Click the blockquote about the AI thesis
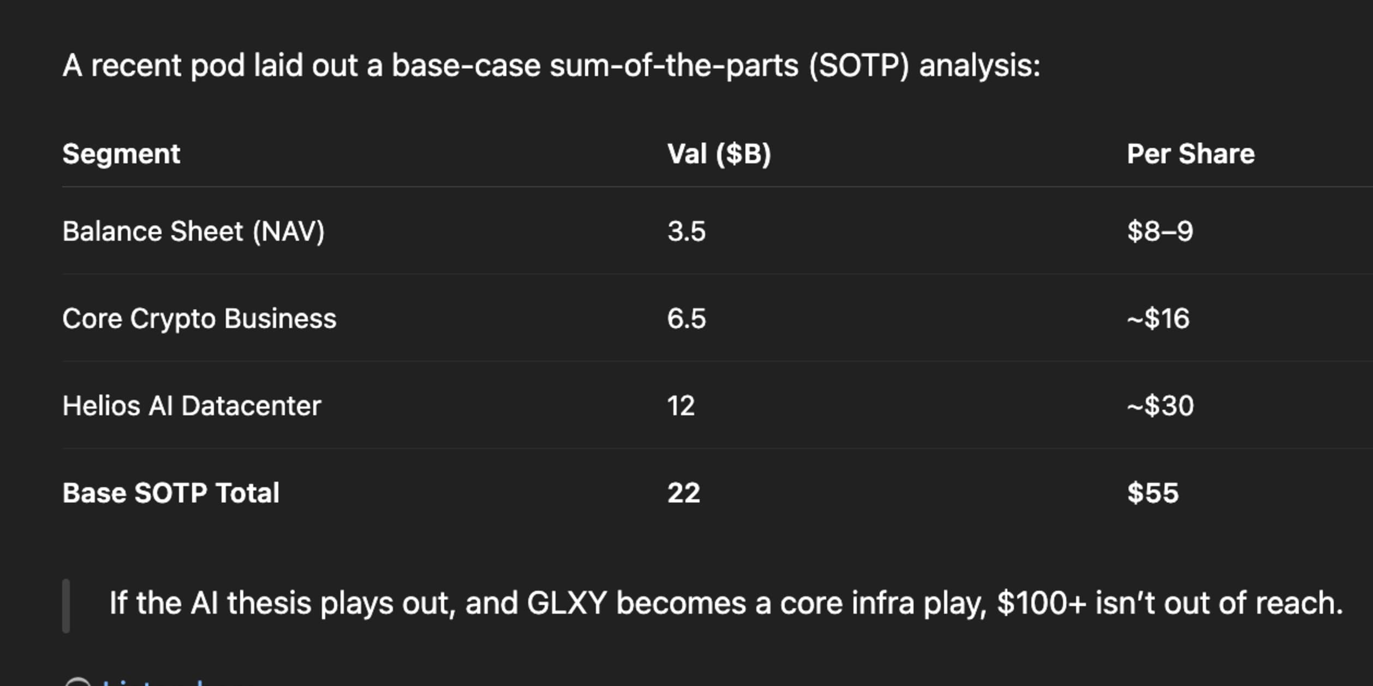 726,603
